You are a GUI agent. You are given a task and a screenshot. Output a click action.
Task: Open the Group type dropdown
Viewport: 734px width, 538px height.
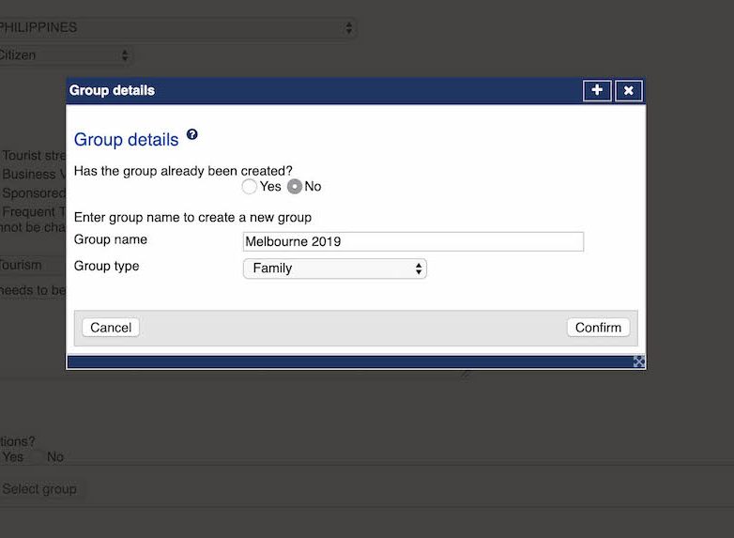pyautogui.click(x=334, y=269)
